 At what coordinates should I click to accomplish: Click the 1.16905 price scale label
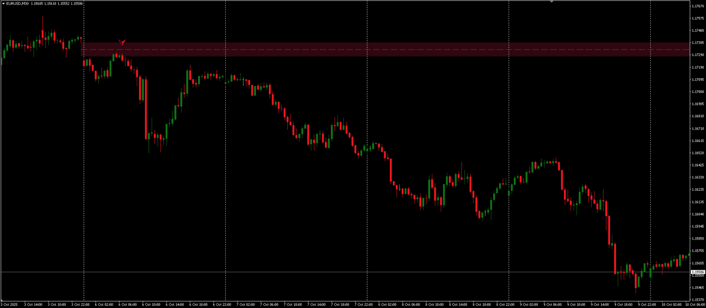point(697,104)
